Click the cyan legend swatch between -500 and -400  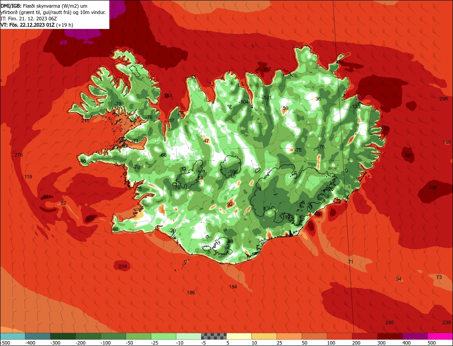[x=13, y=336]
